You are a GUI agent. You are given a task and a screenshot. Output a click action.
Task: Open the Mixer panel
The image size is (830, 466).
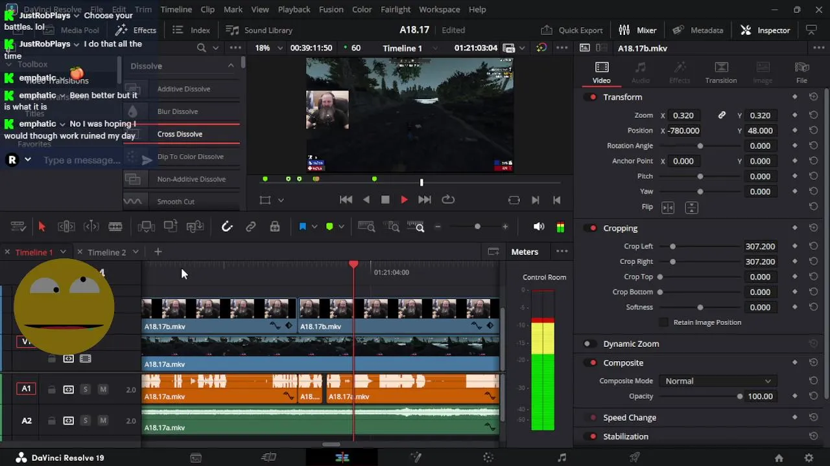pos(637,30)
